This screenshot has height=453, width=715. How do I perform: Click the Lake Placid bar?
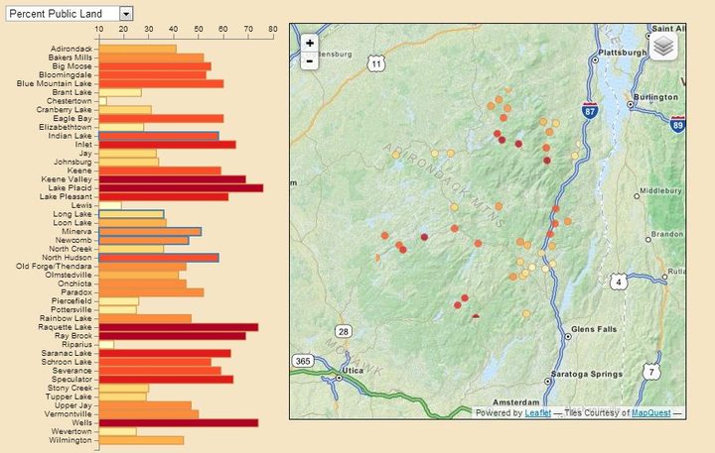tap(181, 188)
